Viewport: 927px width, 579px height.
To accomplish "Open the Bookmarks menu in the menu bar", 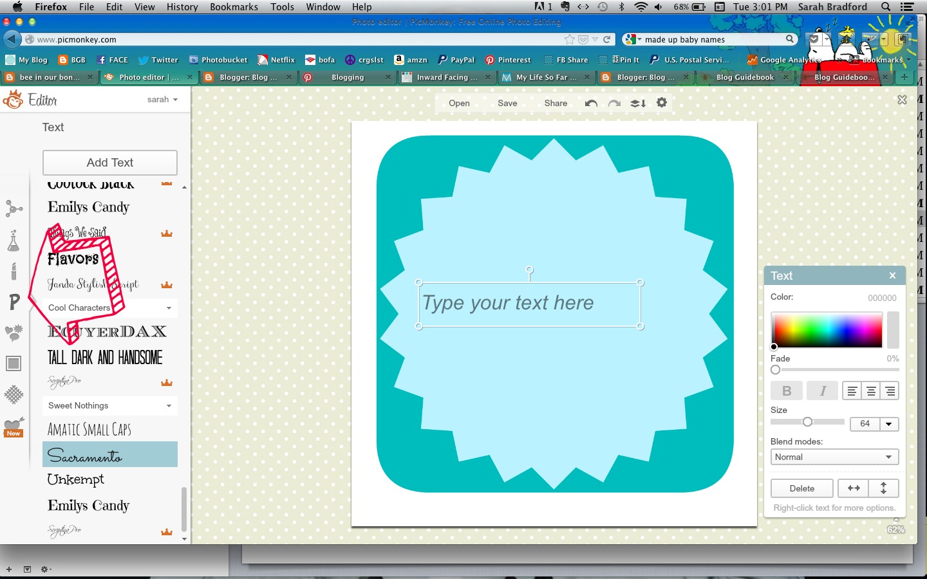I will pos(234,7).
